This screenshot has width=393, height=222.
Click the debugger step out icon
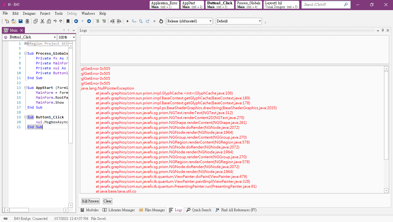148,21
